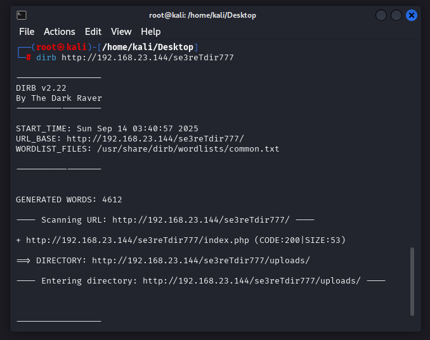430x340 pixels.
Task: Click the terminal icon in the title bar
Action: (21, 15)
